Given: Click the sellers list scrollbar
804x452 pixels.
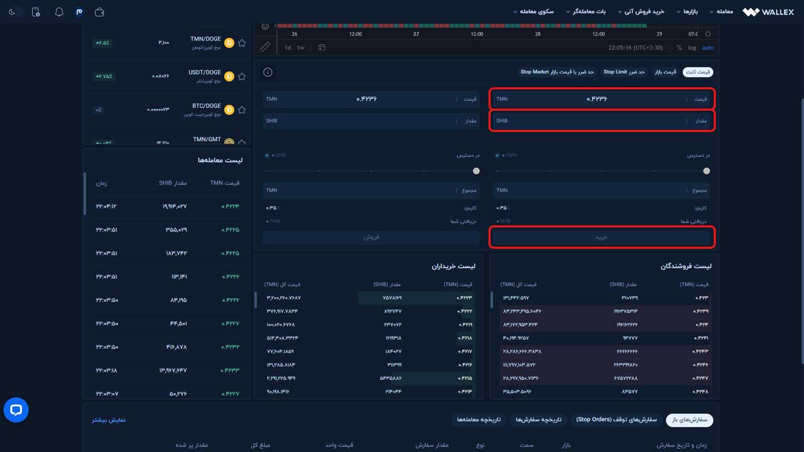Looking at the screenshot, I should 491,299.
